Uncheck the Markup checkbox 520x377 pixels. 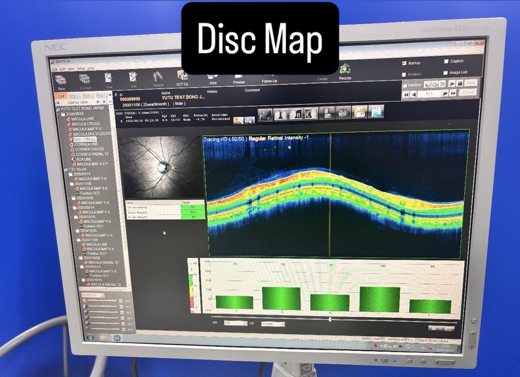(x=404, y=63)
